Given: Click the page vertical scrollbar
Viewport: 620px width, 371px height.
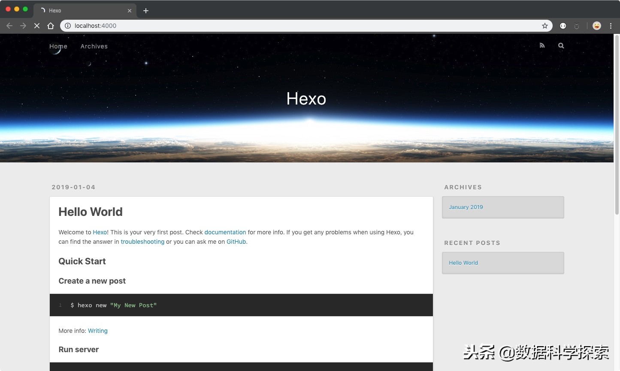Looking at the screenshot, I should pyautogui.click(x=617, y=124).
